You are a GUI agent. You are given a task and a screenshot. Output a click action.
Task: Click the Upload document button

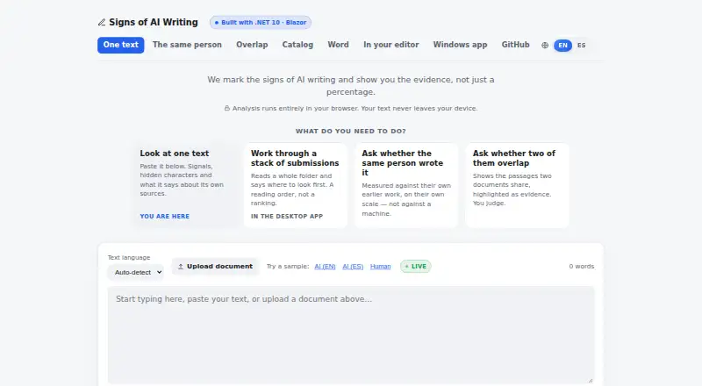click(215, 267)
